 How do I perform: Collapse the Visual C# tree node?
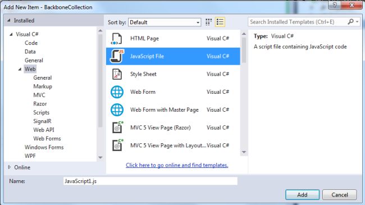pyautogui.click(x=11, y=34)
